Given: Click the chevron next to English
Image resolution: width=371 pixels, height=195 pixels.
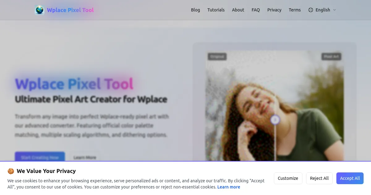Looking at the screenshot, I should point(335,10).
